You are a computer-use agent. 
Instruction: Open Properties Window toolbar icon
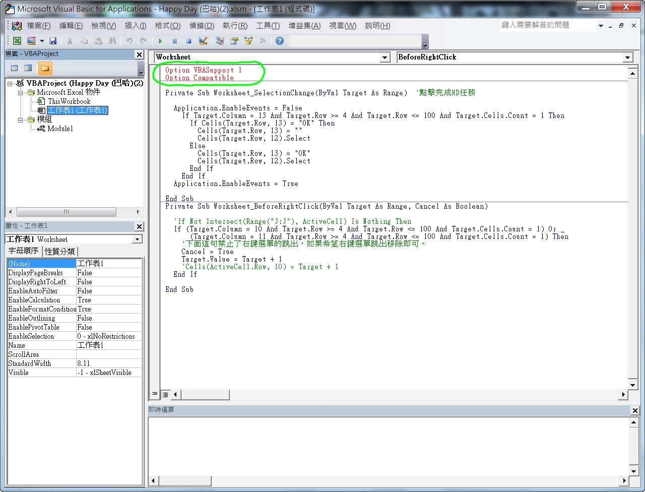click(x=234, y=41)
